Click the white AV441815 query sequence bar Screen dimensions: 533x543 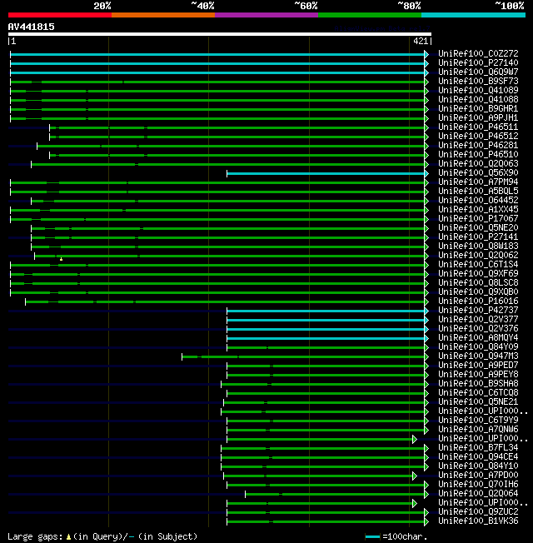[220, 34]
